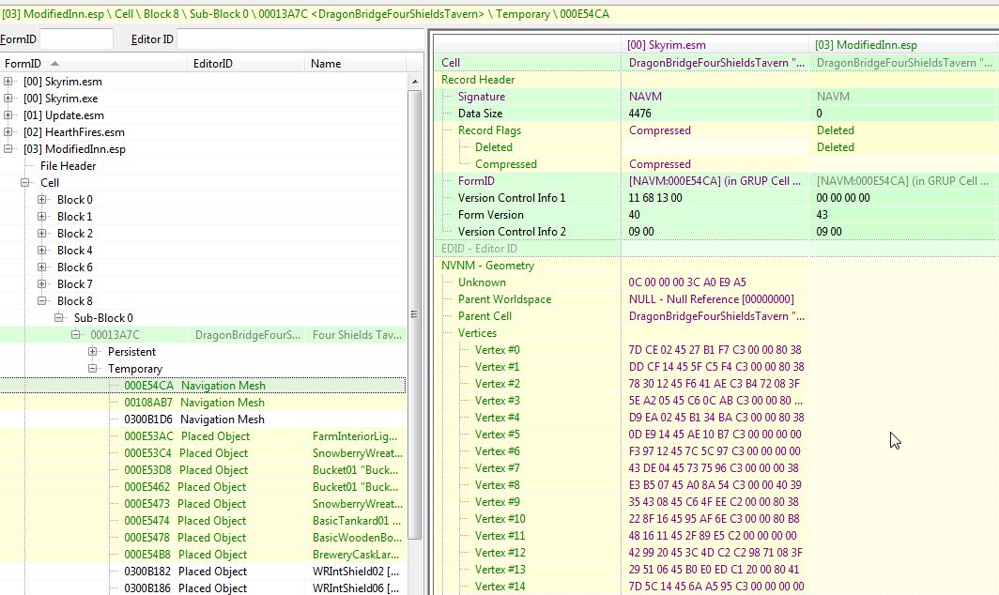Select 000E53D8 Placed Object row

coord(203,470)
